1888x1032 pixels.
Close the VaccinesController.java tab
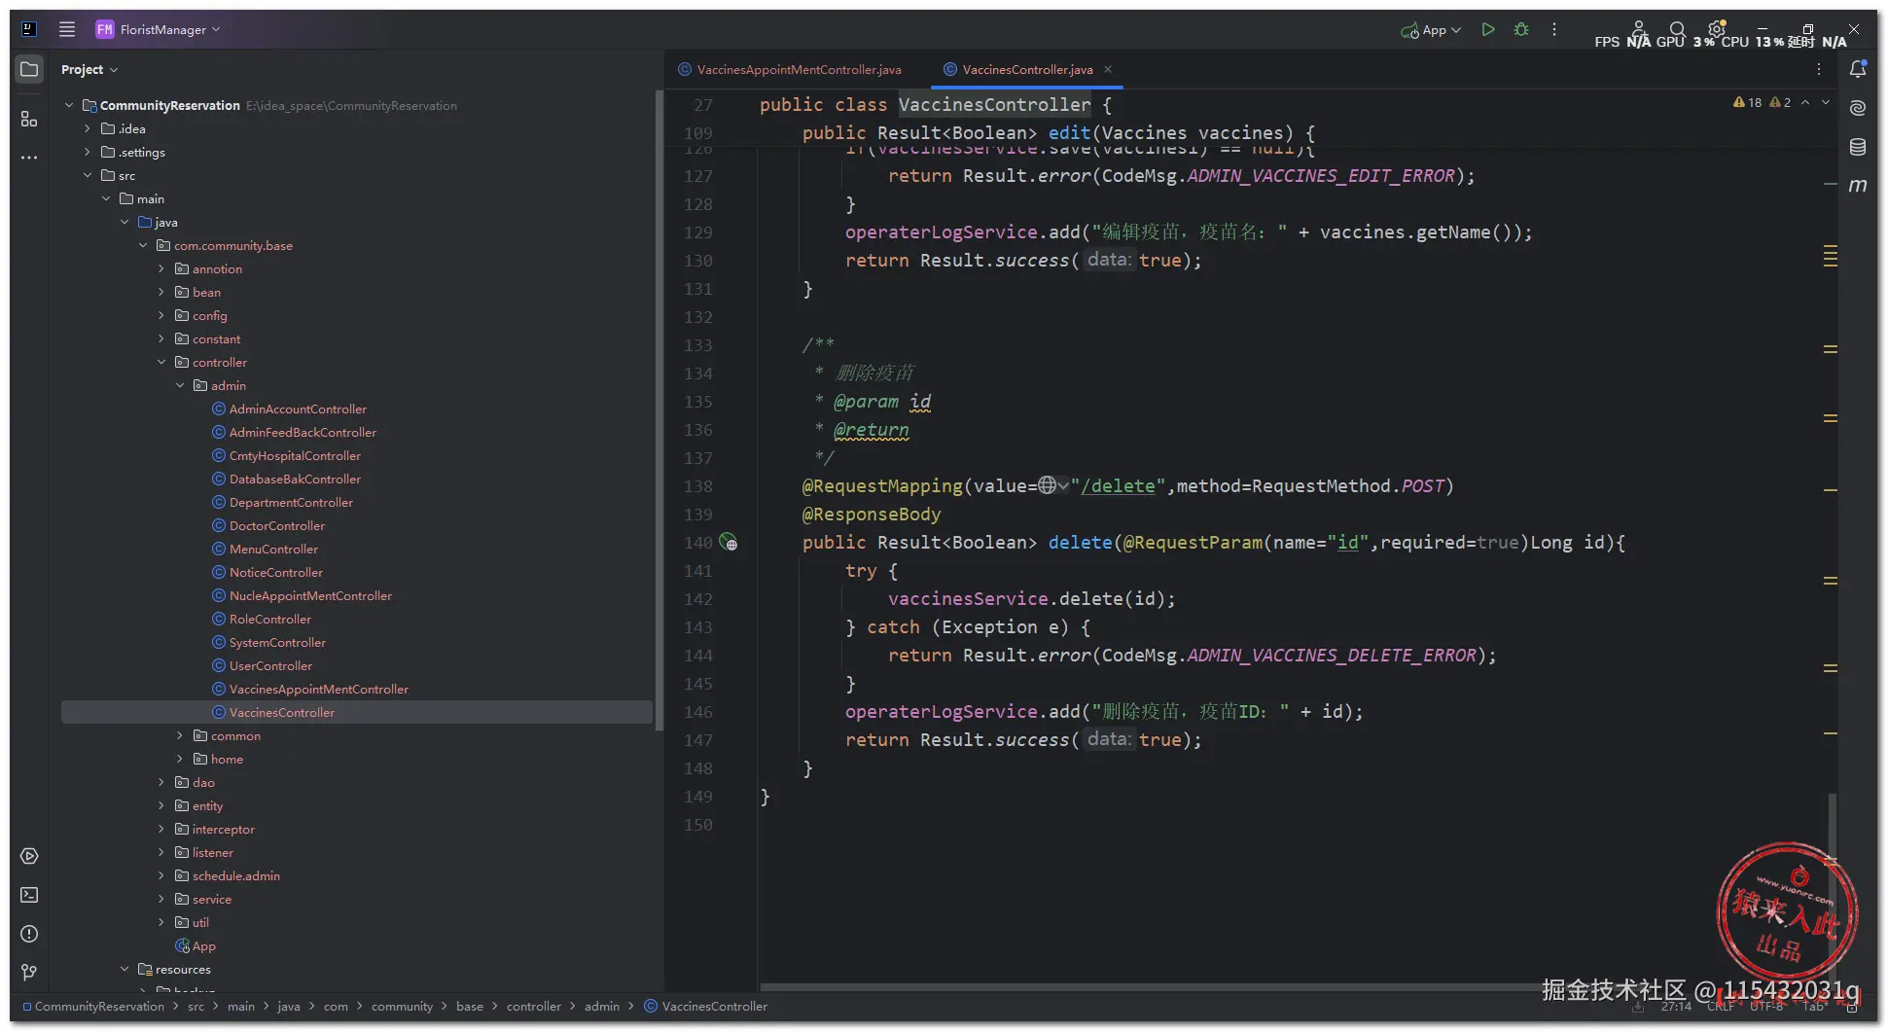point(1108,69)
